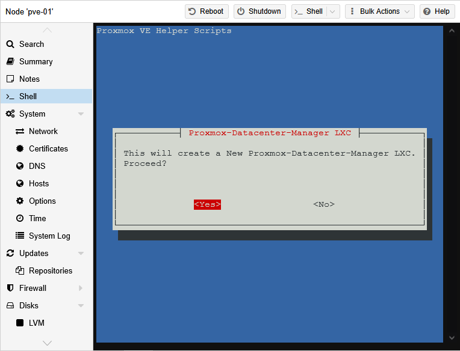
Task: Collapse the System menu group arrow
Action: tap(81, 114)
